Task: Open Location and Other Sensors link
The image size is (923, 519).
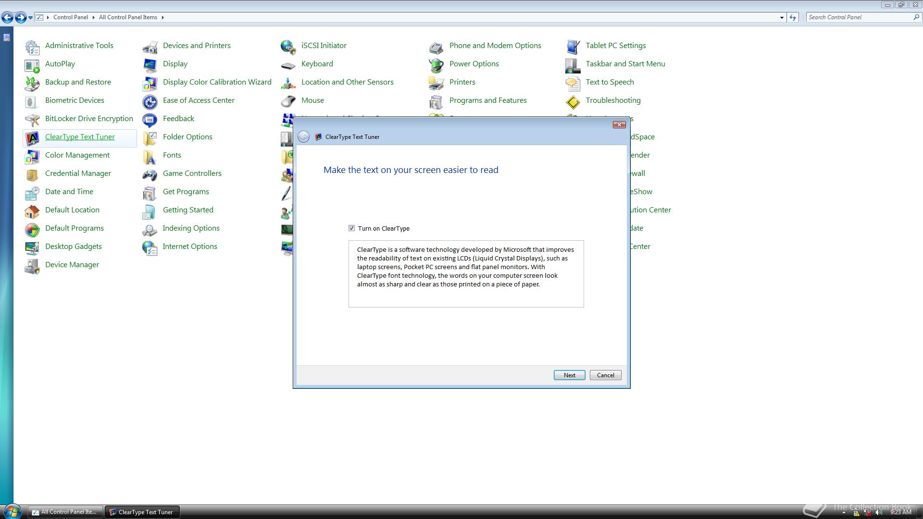Action: (347, 82)
